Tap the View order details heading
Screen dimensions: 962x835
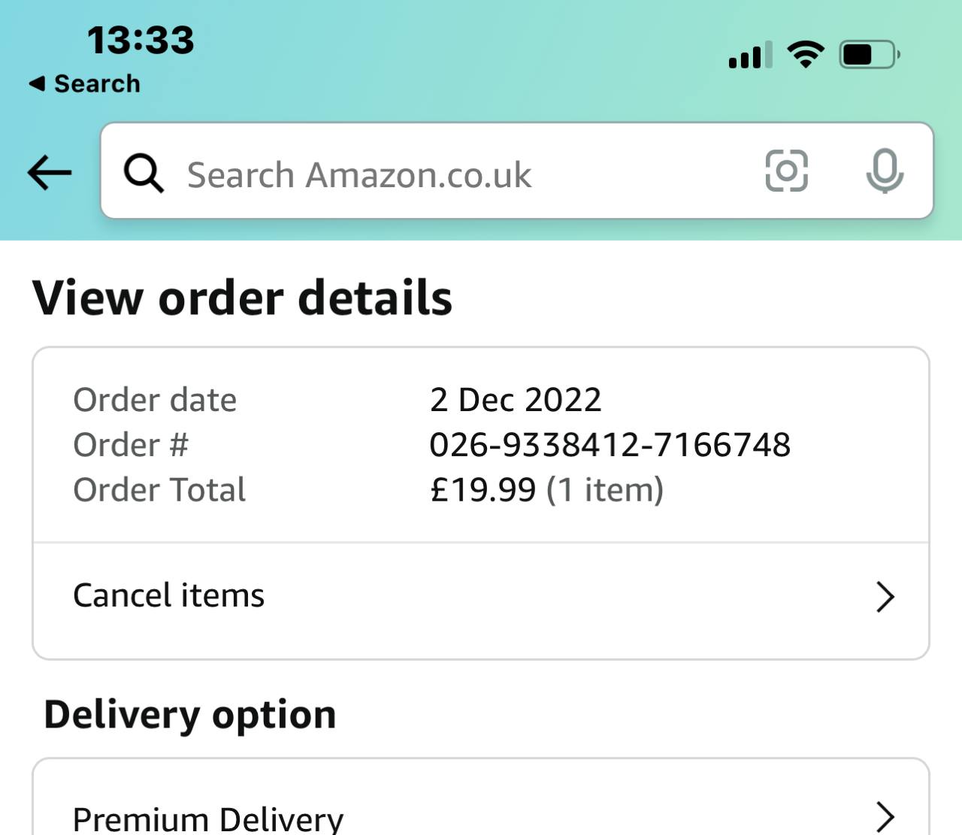point(242,298)
